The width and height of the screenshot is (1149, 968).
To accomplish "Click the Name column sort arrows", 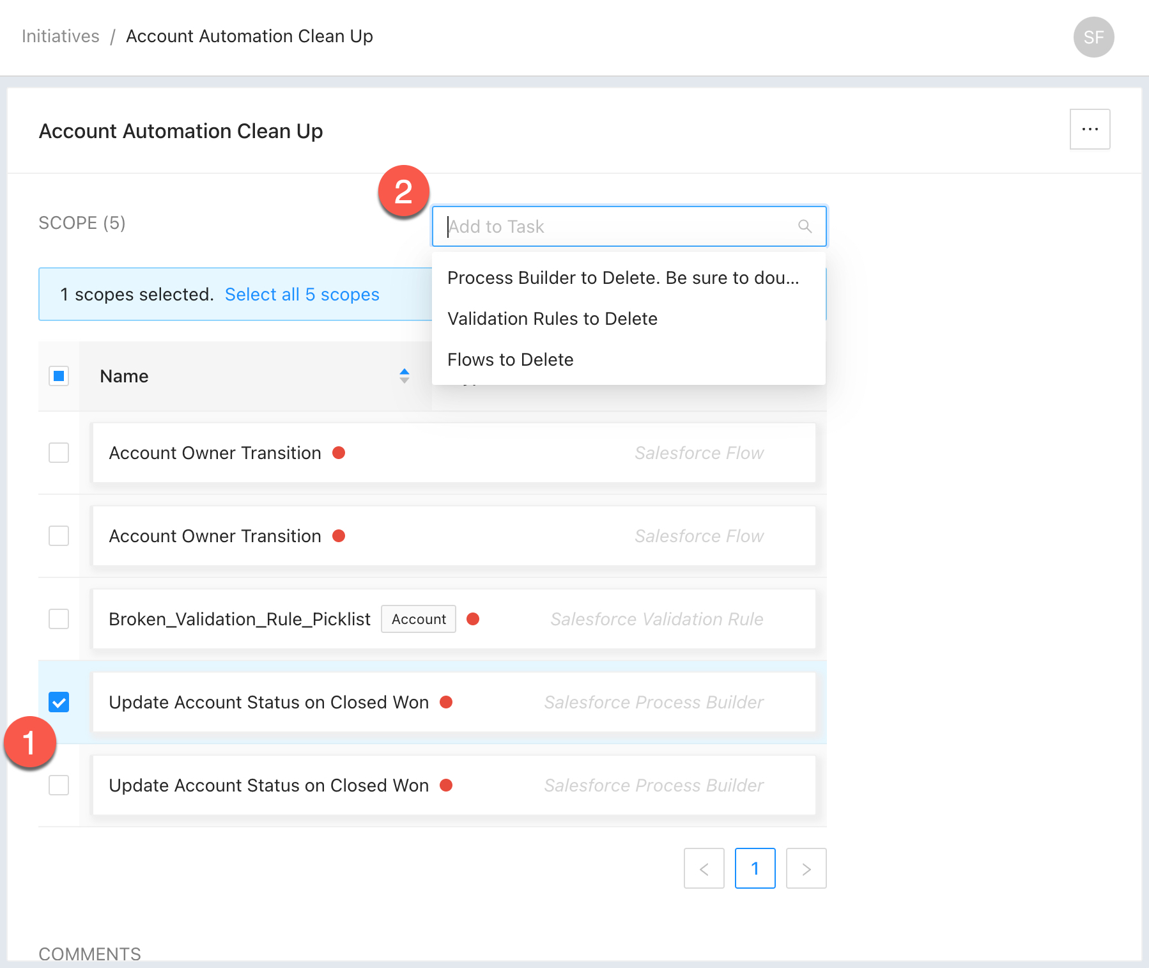I will (404, 376).
